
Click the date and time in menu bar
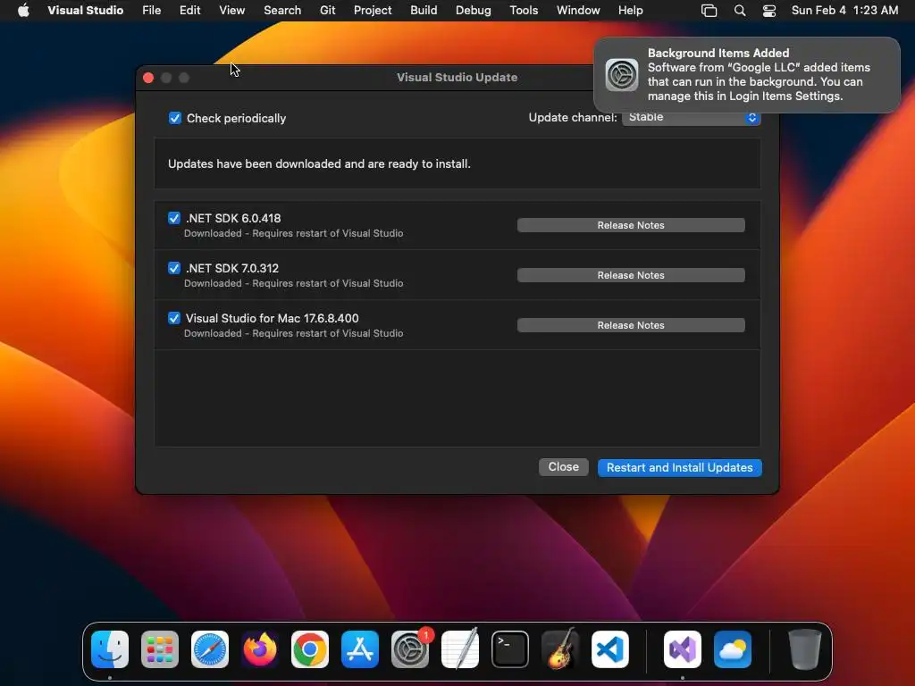(x=844, y=11)
